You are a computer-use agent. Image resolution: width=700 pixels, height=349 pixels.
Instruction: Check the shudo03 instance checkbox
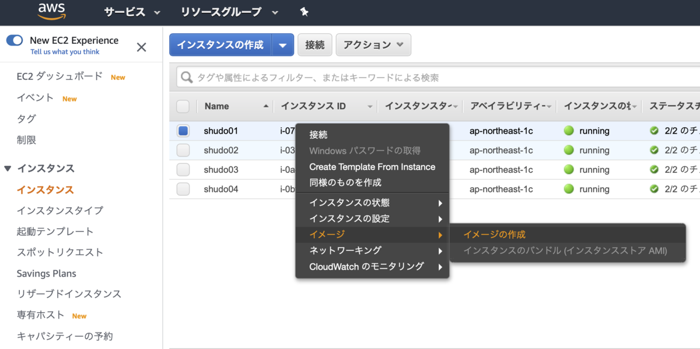183,170
